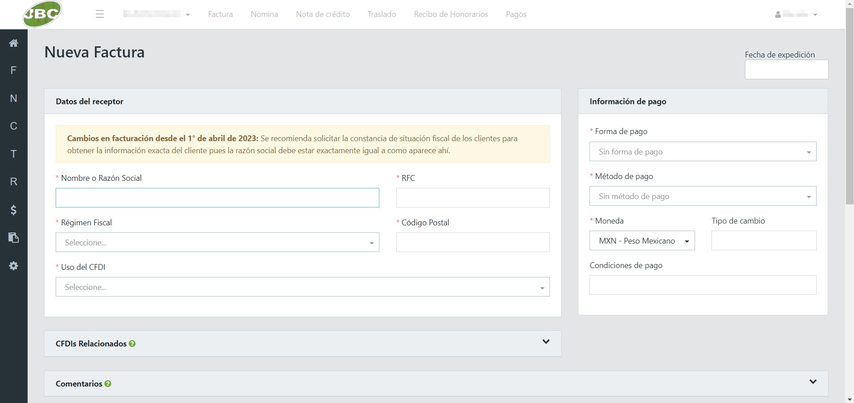Viewport: 854px width, 403px height.
Task: Open the Nota de crédito menu
Action: click(x=323, y=14)
